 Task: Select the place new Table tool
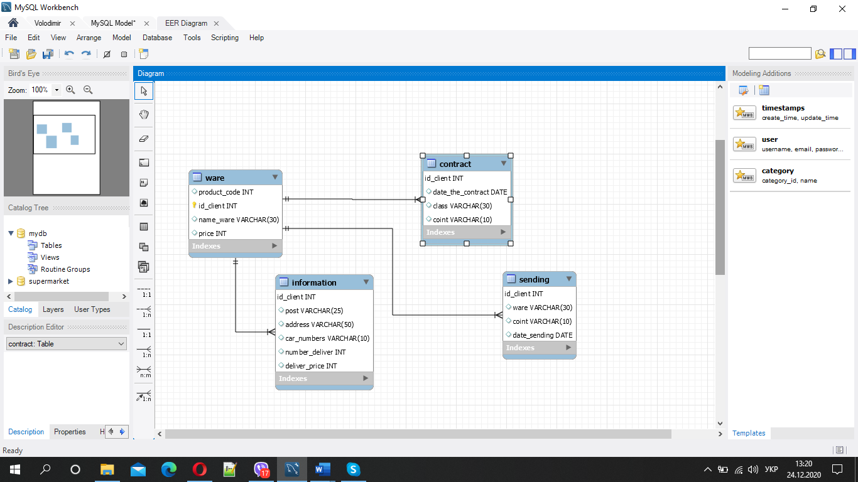pos(144,227)
